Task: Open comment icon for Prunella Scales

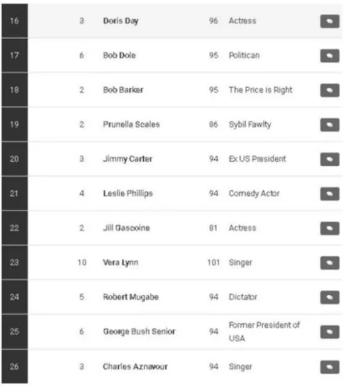Action: (x=330, y=125)
